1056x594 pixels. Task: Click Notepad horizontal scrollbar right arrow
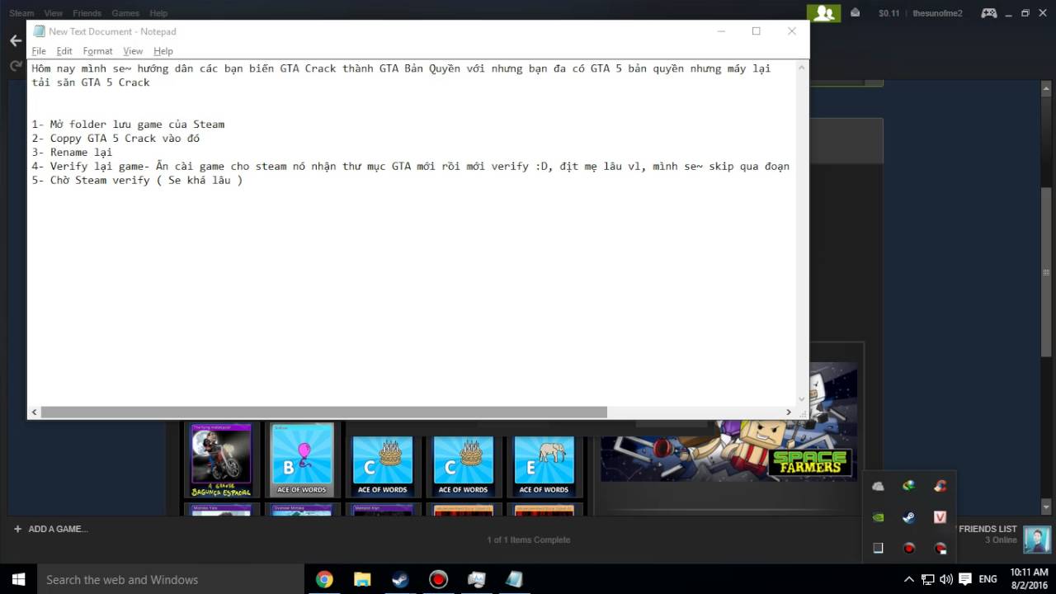[x=788, y=412]
